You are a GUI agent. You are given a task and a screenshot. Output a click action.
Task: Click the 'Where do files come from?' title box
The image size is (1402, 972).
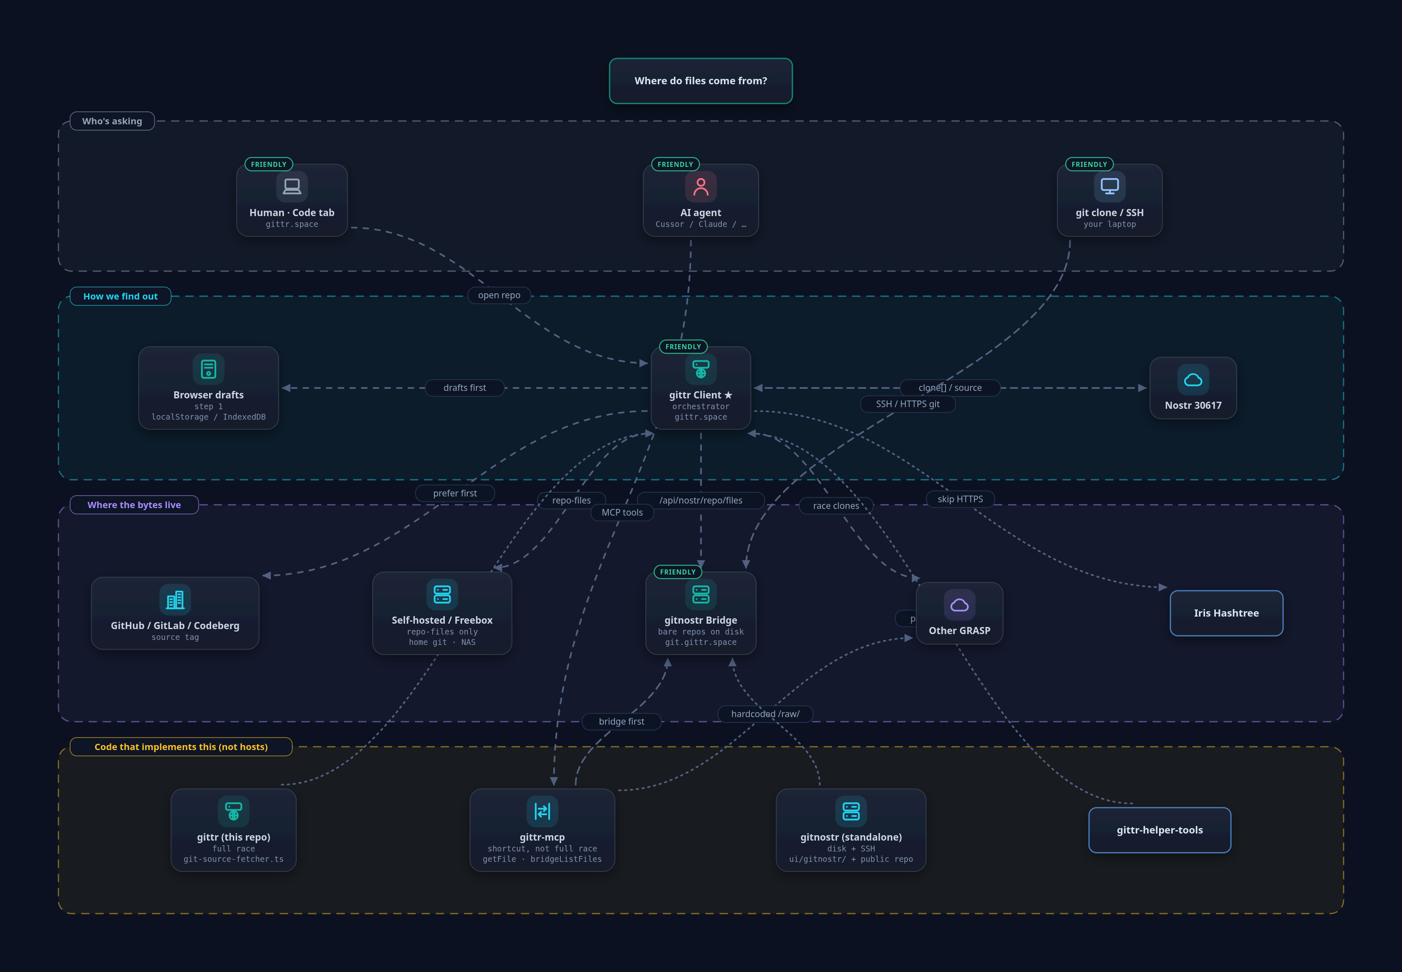(701, 81)
